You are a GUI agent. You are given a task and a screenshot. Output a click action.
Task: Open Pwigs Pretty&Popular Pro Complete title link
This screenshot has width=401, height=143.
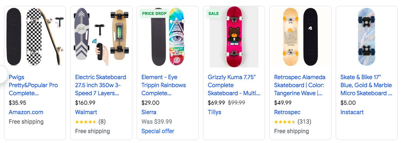click(33, 85)
